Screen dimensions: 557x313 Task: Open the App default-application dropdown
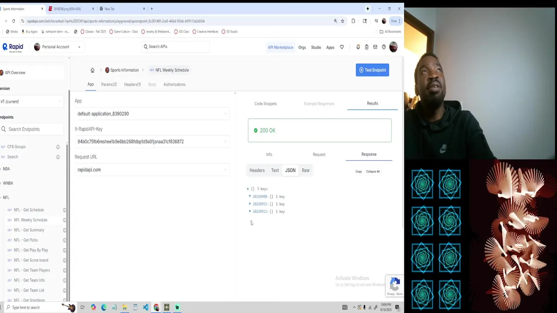[x=152, y=114]
